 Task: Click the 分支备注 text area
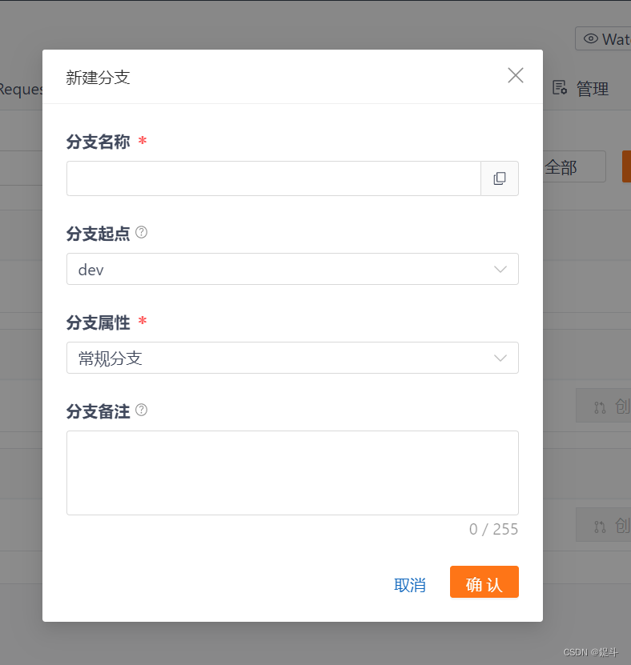tap(291, 472)
